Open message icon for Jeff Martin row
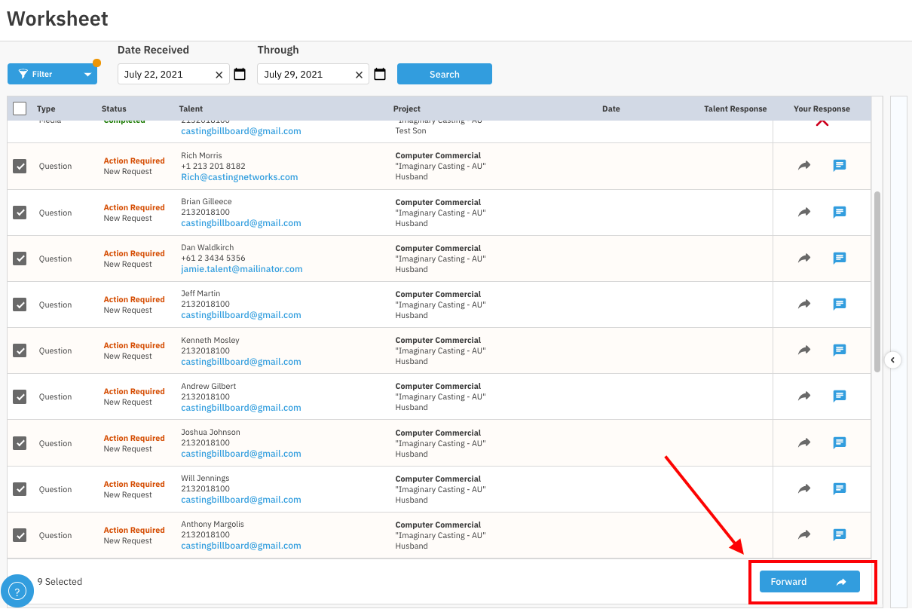The height and width of the screenshot is (612, 912). coord(839,304)
